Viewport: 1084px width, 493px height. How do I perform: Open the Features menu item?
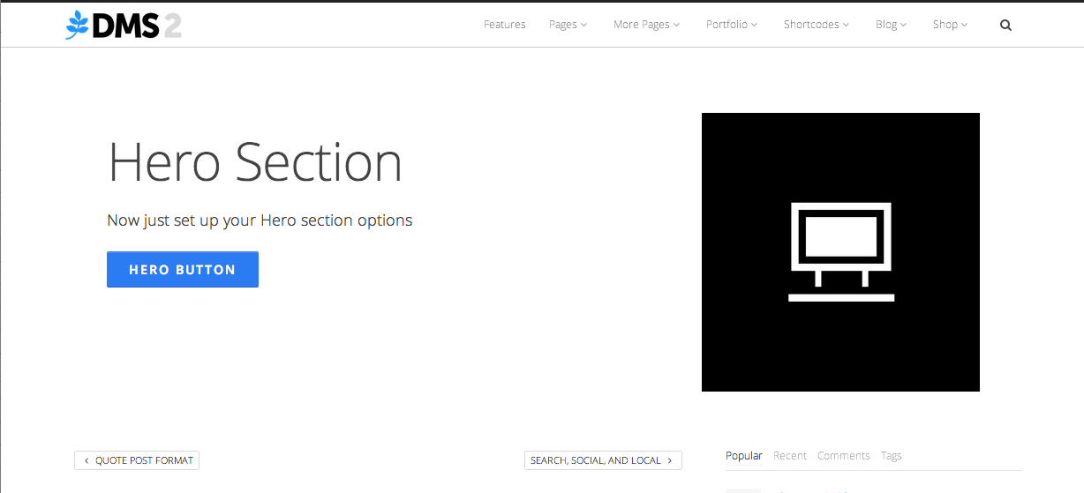pyautogui.click(x=505, y=25)
